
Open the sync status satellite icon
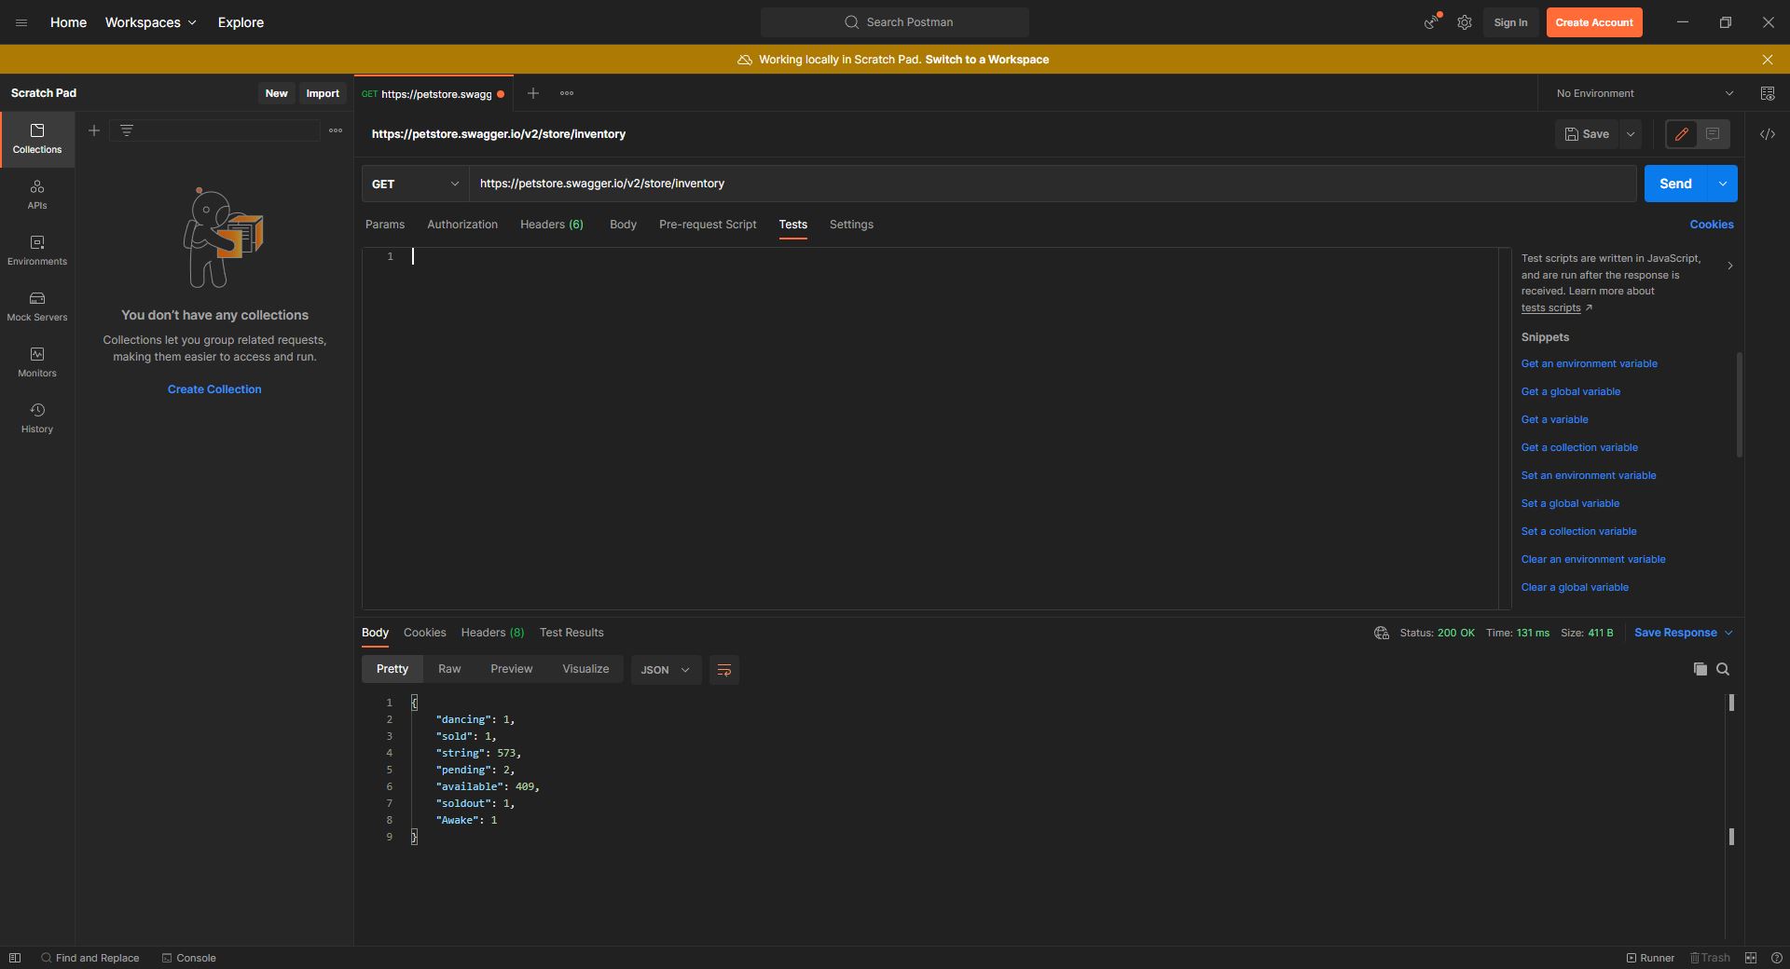pyautogui.click(x=1431, y=22)
